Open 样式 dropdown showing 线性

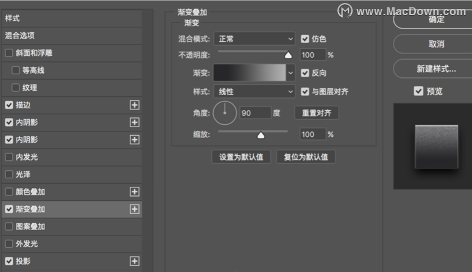(255, 91)
